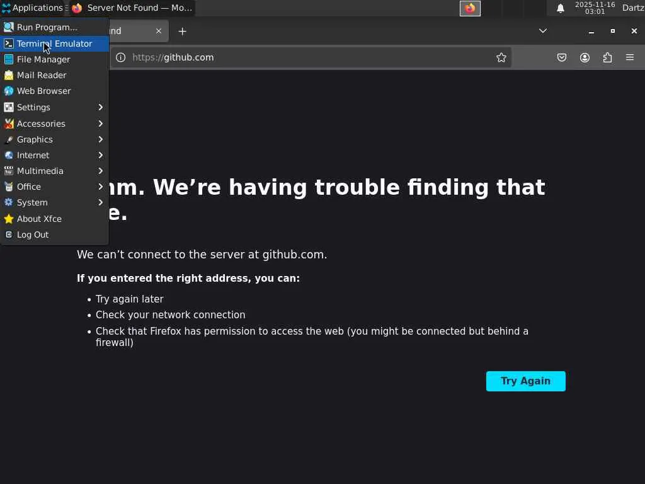The width and height of the screenshot is (645, 484).
Task: Open File Manager from the menu
Action: coord(55,59)
